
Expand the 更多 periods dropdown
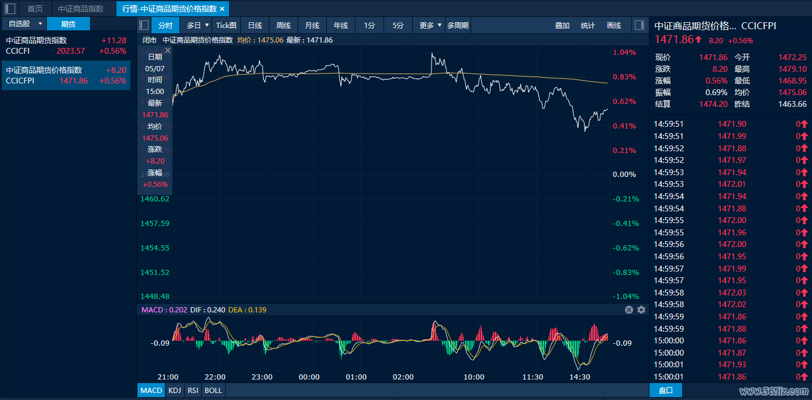click(439, 25)
